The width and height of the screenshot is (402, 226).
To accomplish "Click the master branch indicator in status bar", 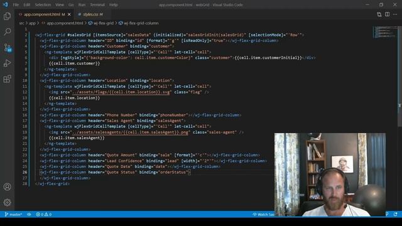I will (x=13, y=214).
